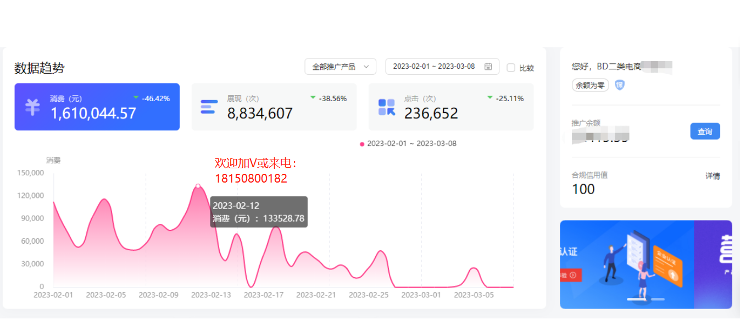740x325 pixels.
Task: Open the 全部推广产品 product dropdown
Action: tap(340, 67)
